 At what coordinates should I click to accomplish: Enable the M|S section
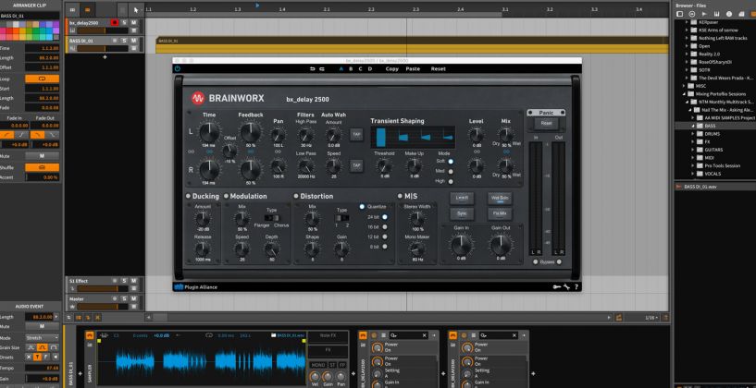coord(400,196)
